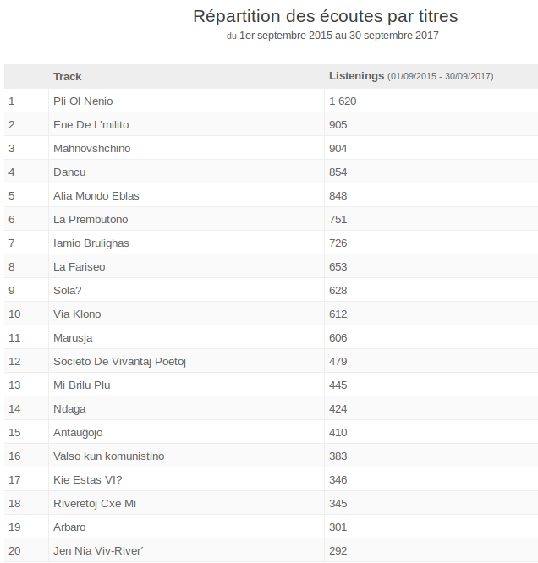Select the Ndaga track row
Image resolution: width=538 pixels, height=563 pixels.
click(69, 408)
